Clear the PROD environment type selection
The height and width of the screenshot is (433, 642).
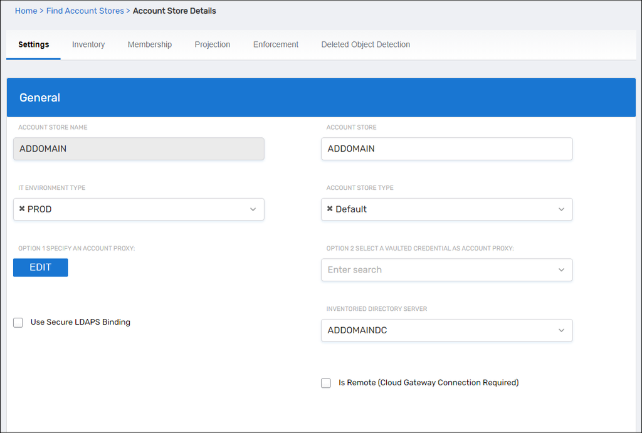(x=22, y=209)
